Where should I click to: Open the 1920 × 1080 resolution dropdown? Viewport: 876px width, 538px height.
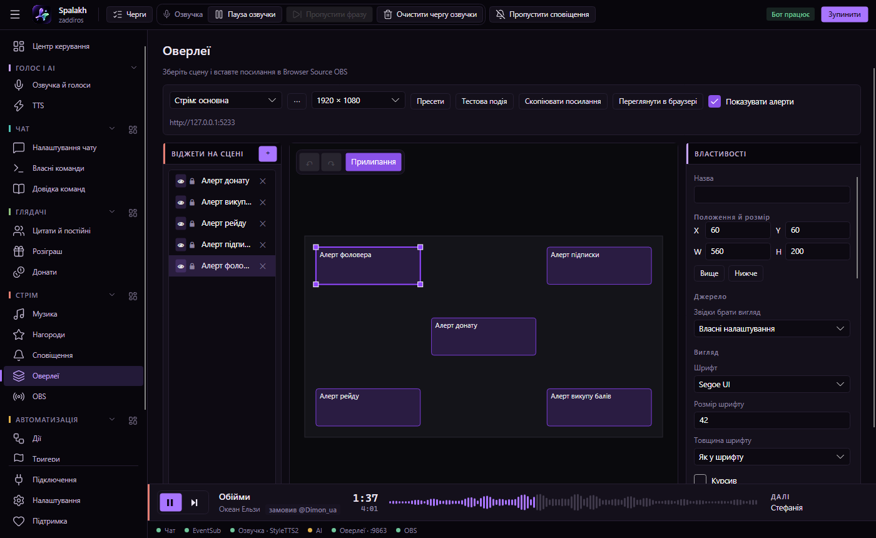(359, 100)
